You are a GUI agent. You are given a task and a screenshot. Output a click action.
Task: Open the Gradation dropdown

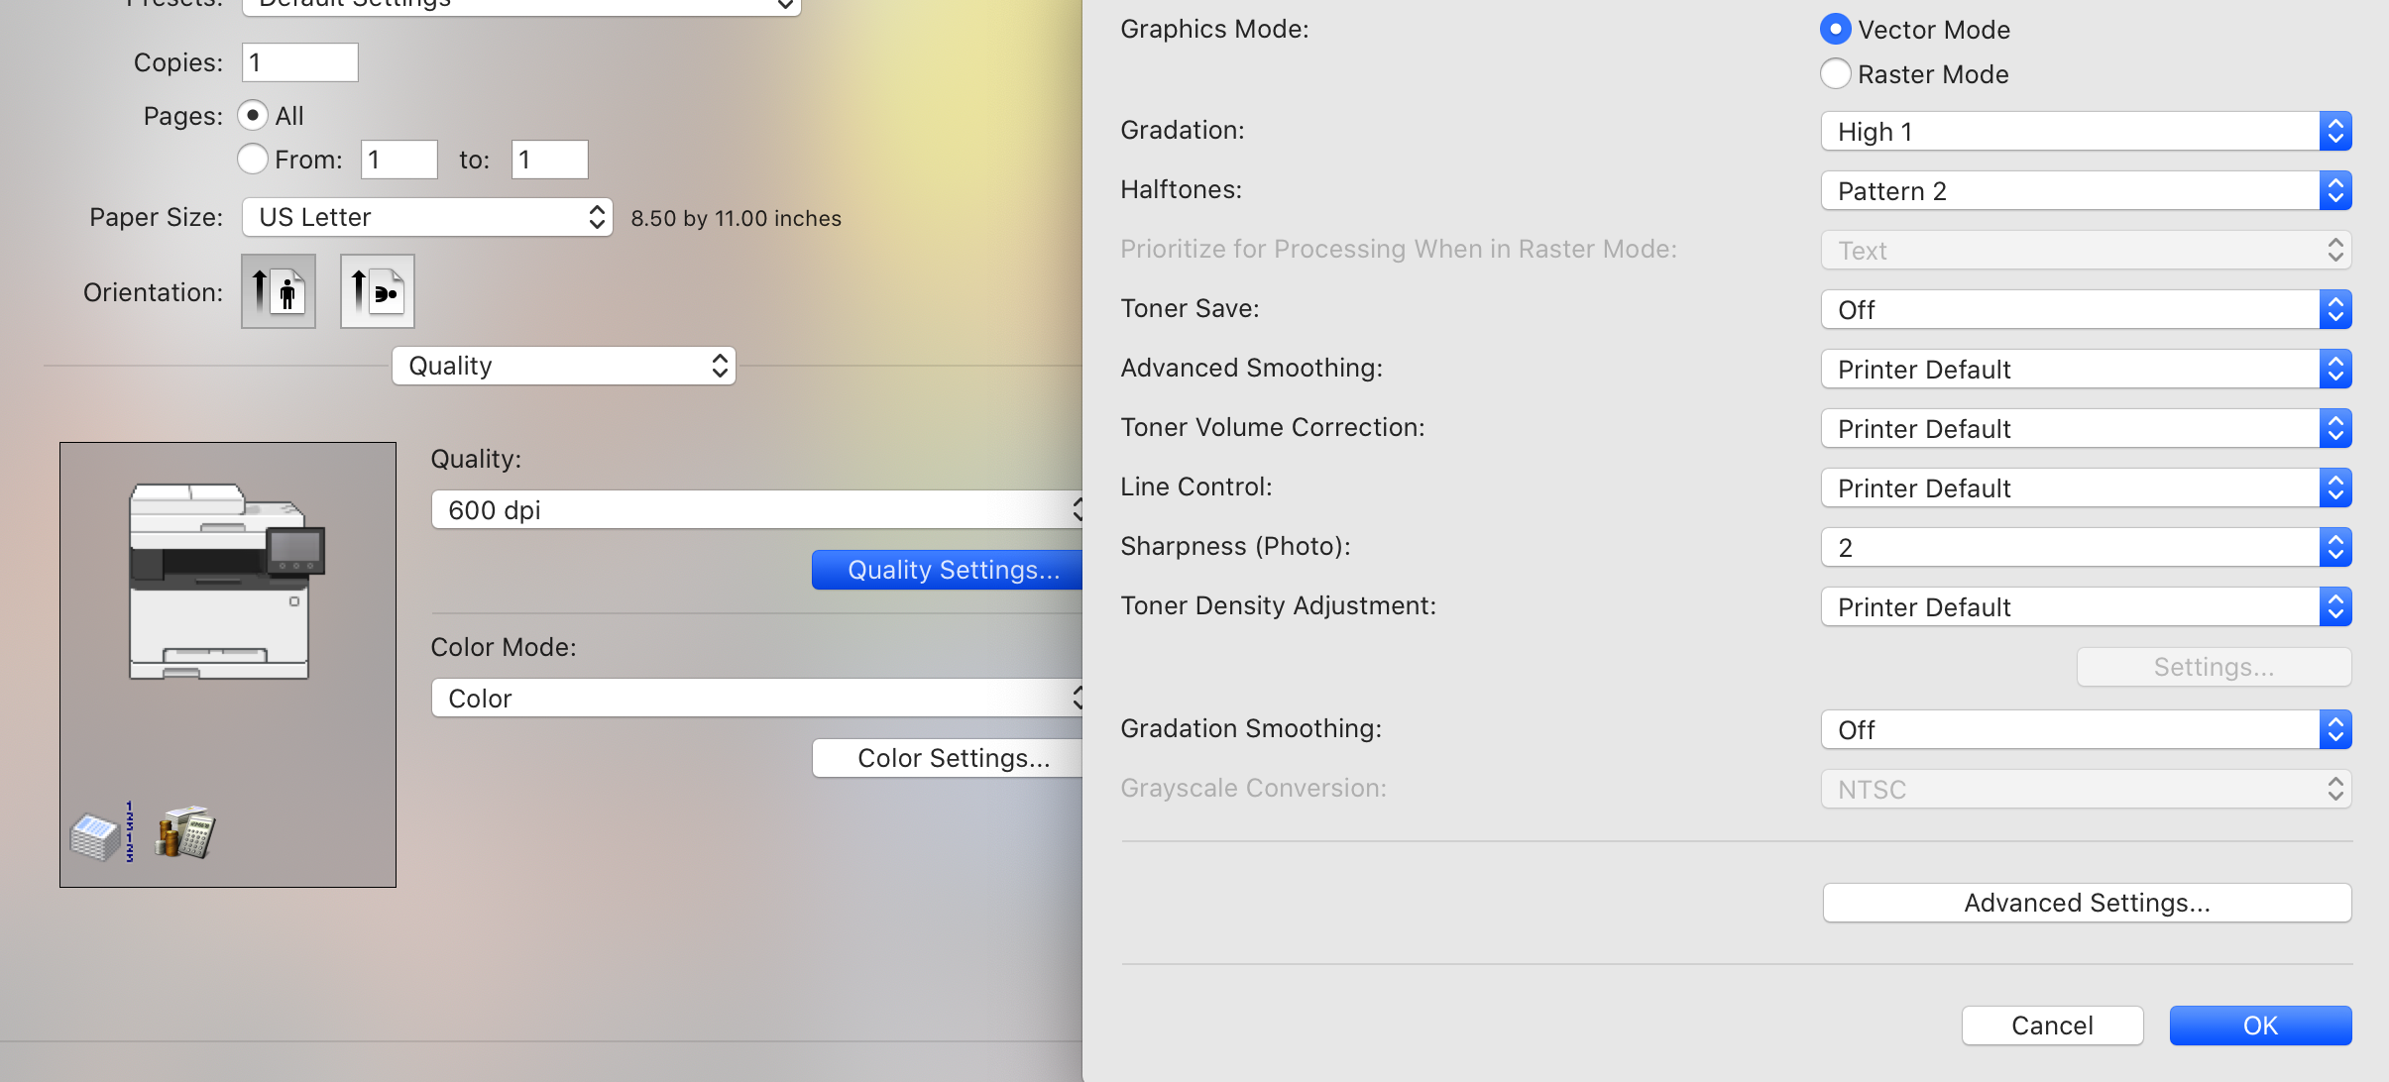pos(2086,132)
